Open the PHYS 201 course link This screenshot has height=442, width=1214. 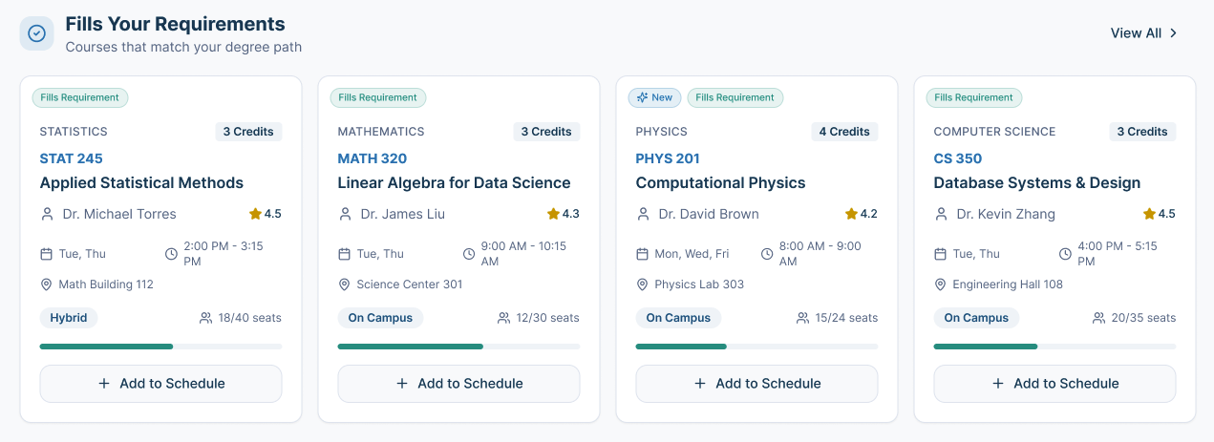(x=668, y=158)
